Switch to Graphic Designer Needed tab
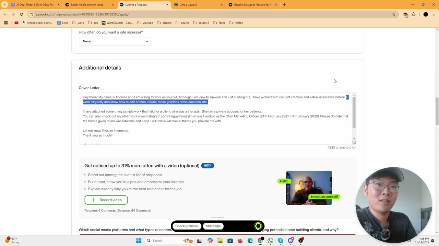This screenshot has height=246, width=439. 253,5
